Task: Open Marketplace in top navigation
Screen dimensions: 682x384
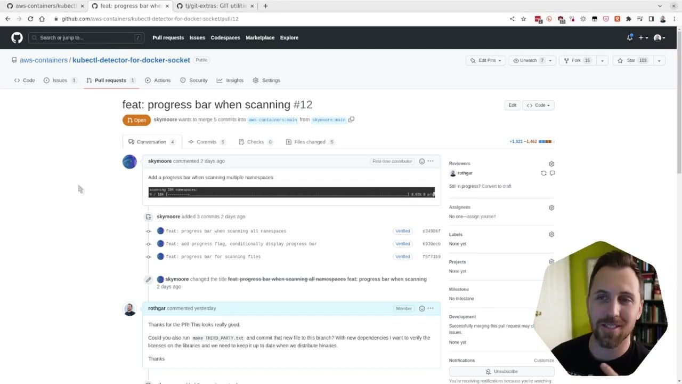Action: (260, 37)
